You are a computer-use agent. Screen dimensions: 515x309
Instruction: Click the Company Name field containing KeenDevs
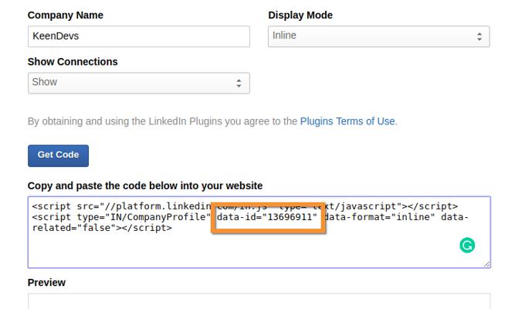[139, 36]
